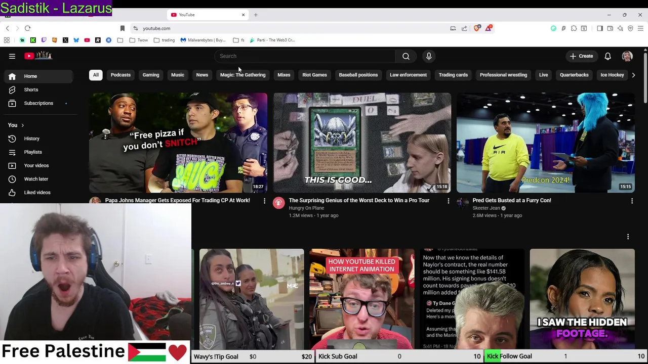
Task: Open the Papa Johns Manager video thumbnail
Action: click(x=178, y=143)
